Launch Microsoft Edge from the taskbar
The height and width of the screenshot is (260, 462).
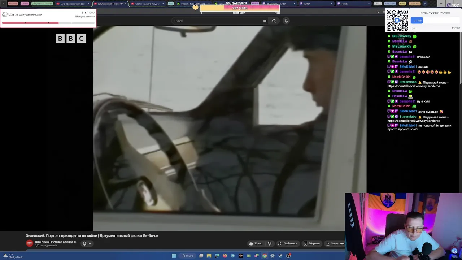click(217, 256)
